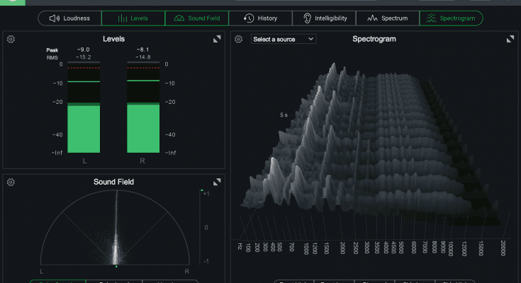Expand the Levels panel to full view
The image size is (521, 283).
click(217, 40)
